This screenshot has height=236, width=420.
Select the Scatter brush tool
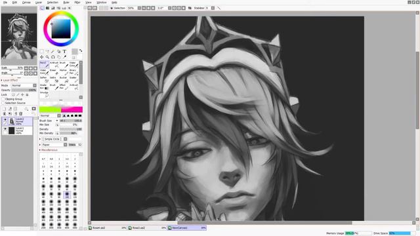pos(73,79)
